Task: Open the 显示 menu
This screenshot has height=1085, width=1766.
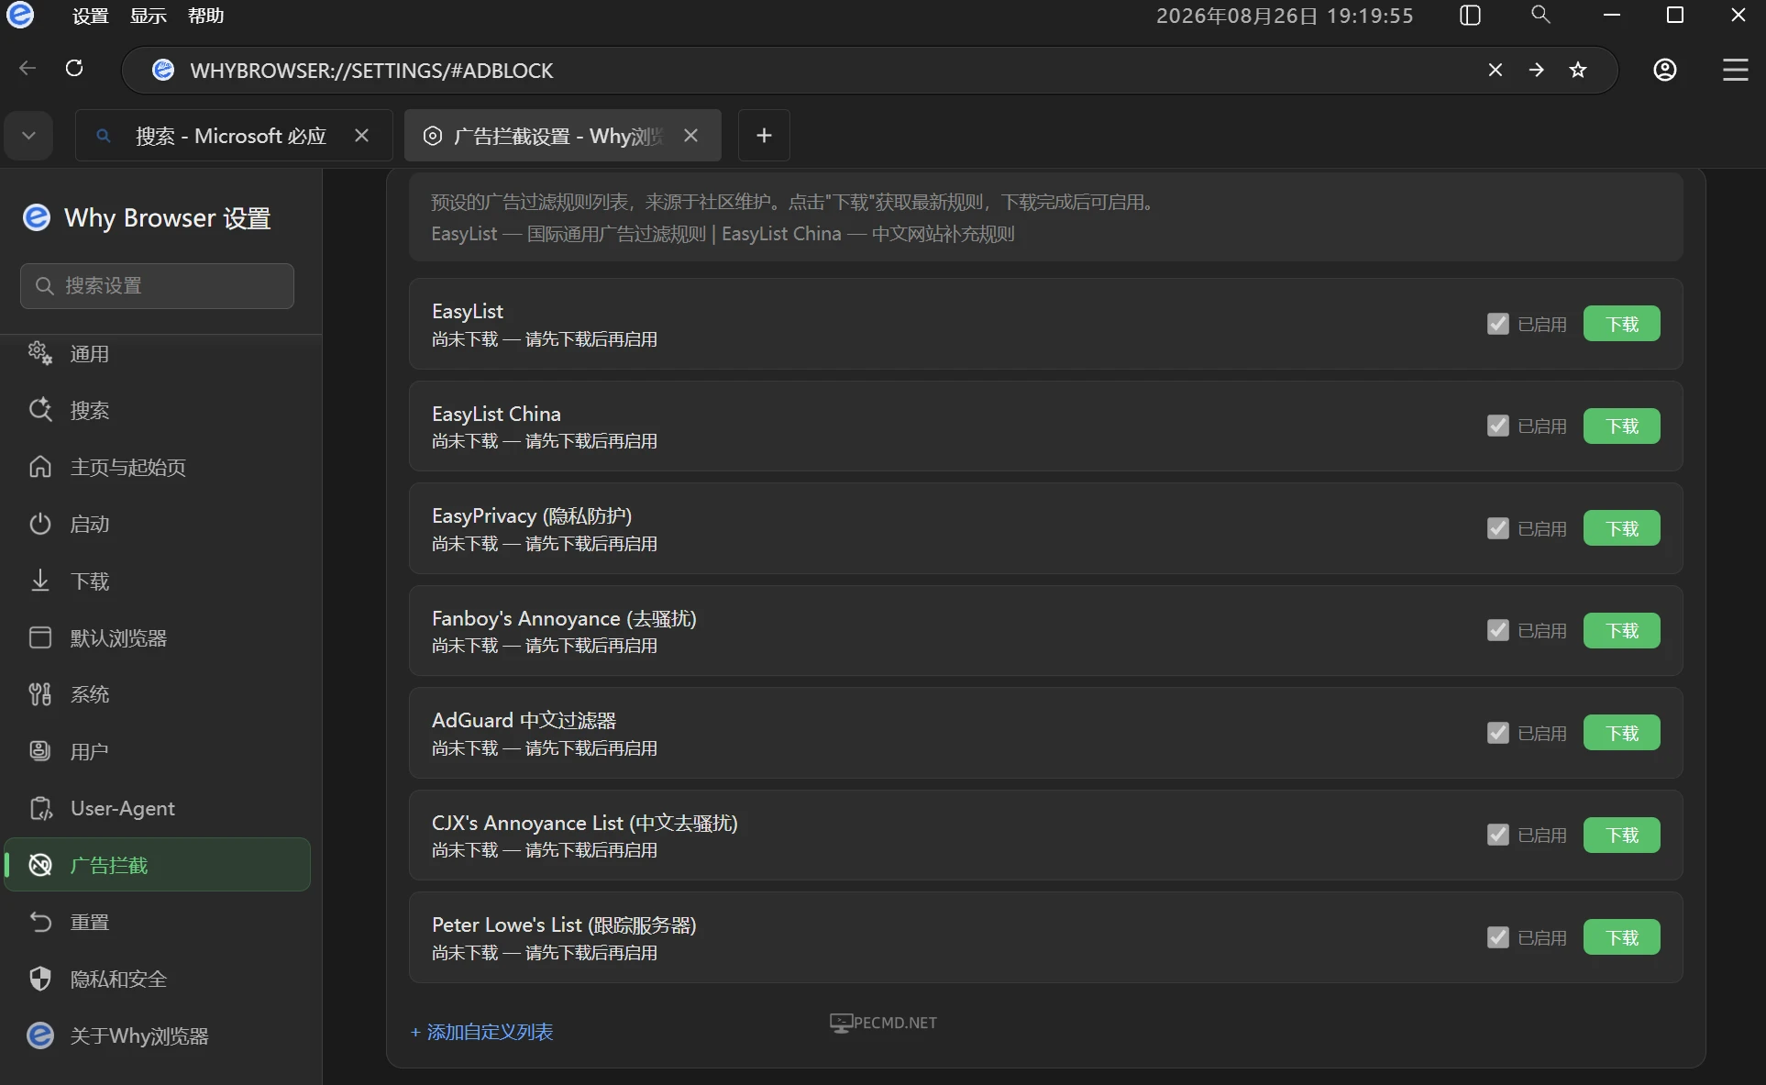Action: (148, 16)
